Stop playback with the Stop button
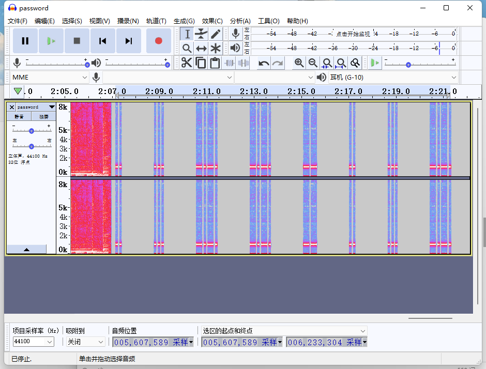The height and width of the screenshot is (369, 486). coord(77,41)
